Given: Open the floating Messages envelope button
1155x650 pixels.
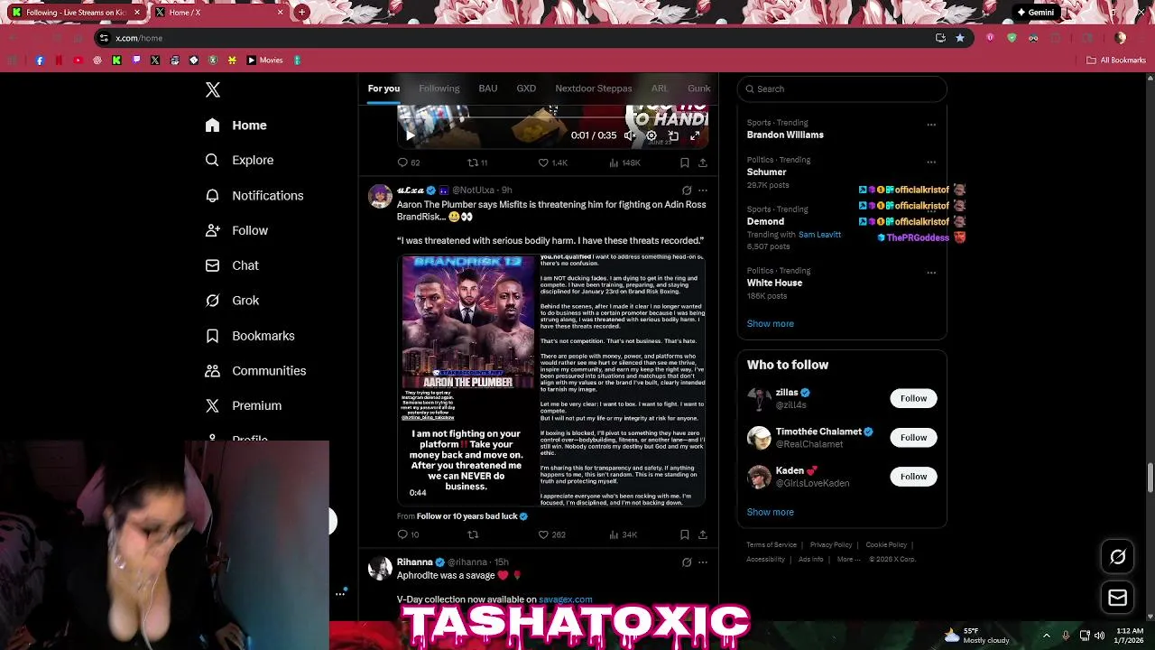Looking at the screenshot, I should pyautogui.click(x=1117, y=598).
